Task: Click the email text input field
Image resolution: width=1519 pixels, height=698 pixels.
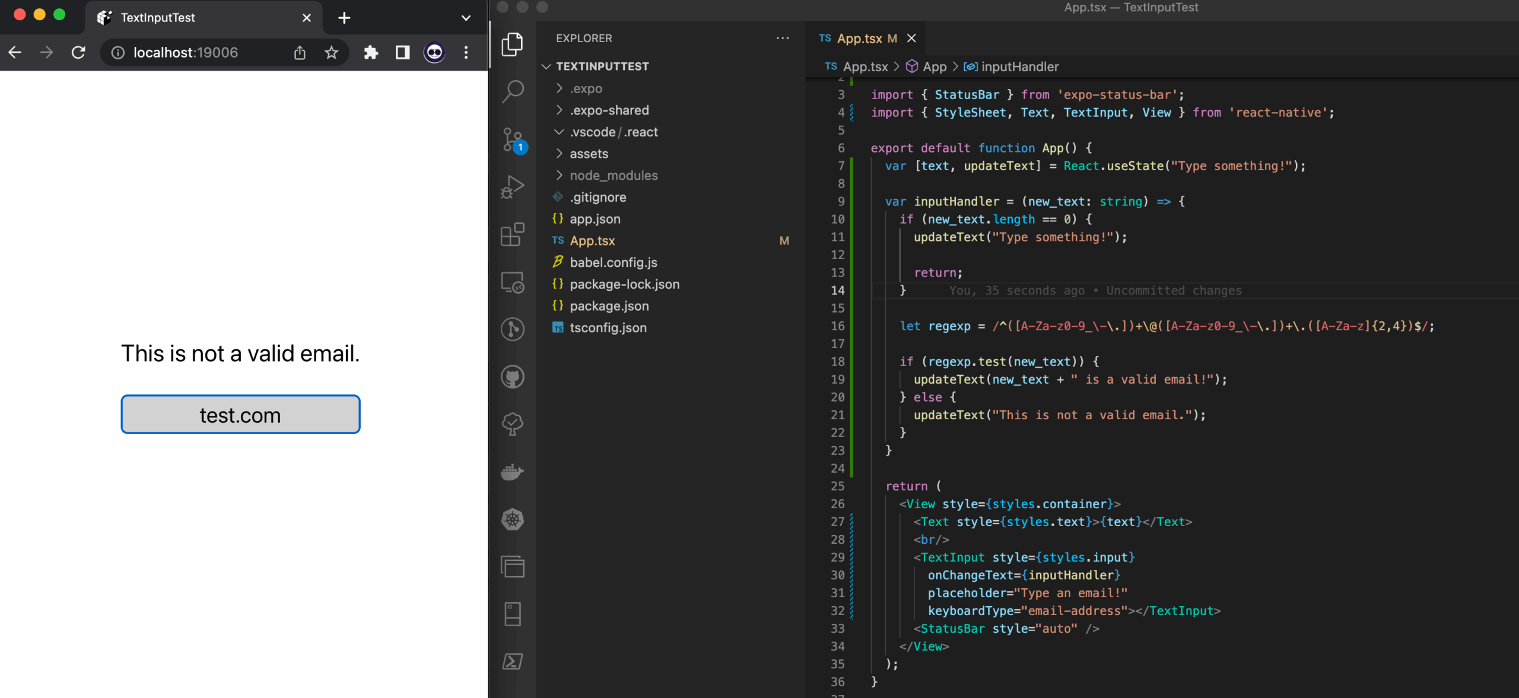Action: tap(240, 415)
